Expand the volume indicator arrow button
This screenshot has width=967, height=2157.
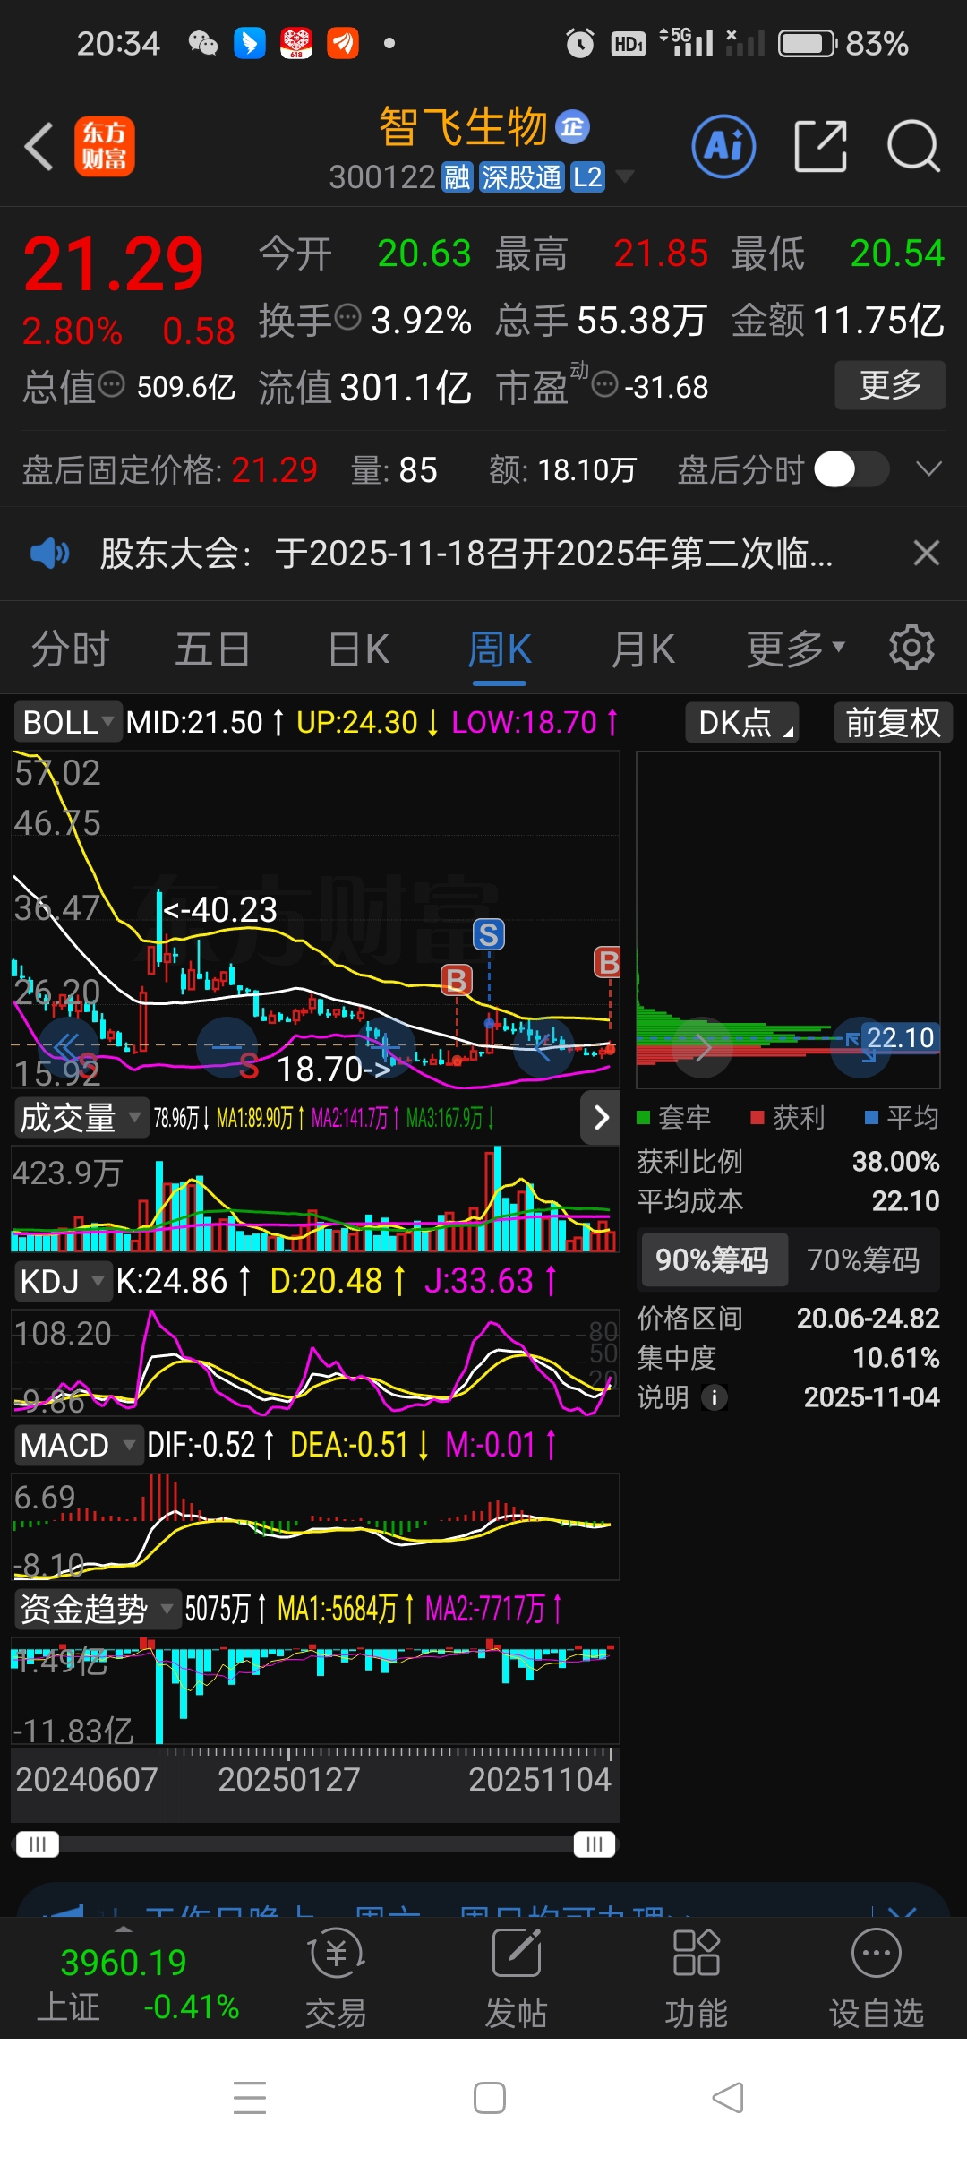point(601,1117)
